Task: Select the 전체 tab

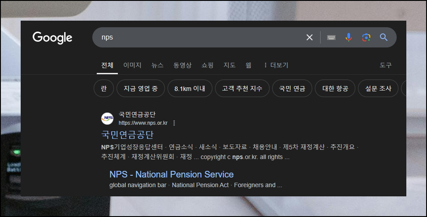Action: point(107,65)
